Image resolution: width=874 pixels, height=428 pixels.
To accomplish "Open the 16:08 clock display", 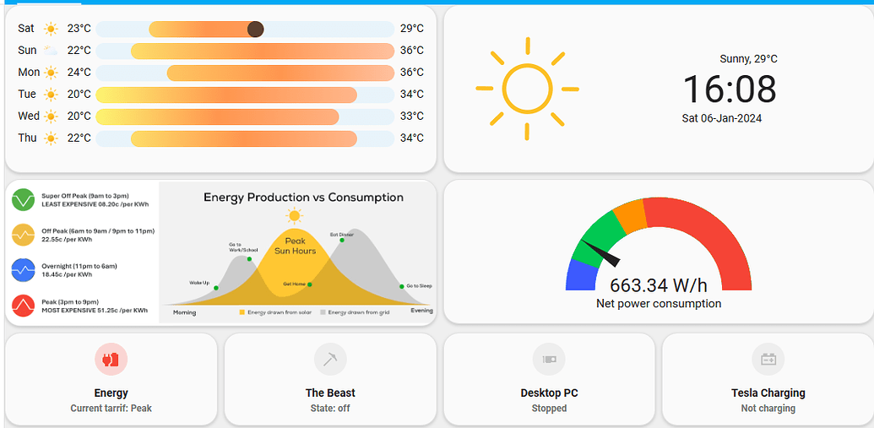I will [730, 89].
